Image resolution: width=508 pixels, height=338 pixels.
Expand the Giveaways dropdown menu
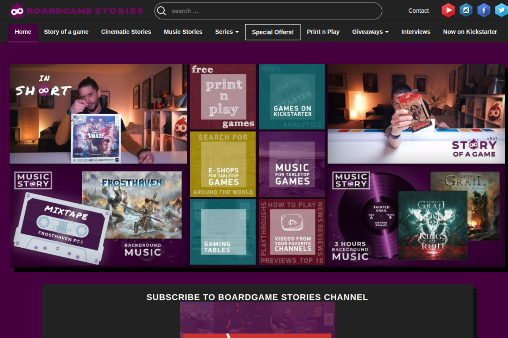click(370, 32)
